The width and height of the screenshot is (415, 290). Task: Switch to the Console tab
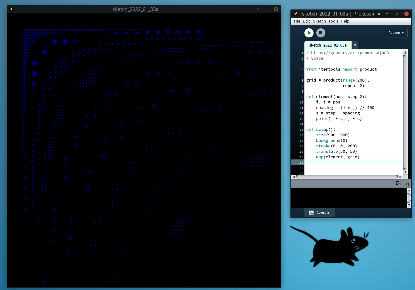click(x=319, y=212)
